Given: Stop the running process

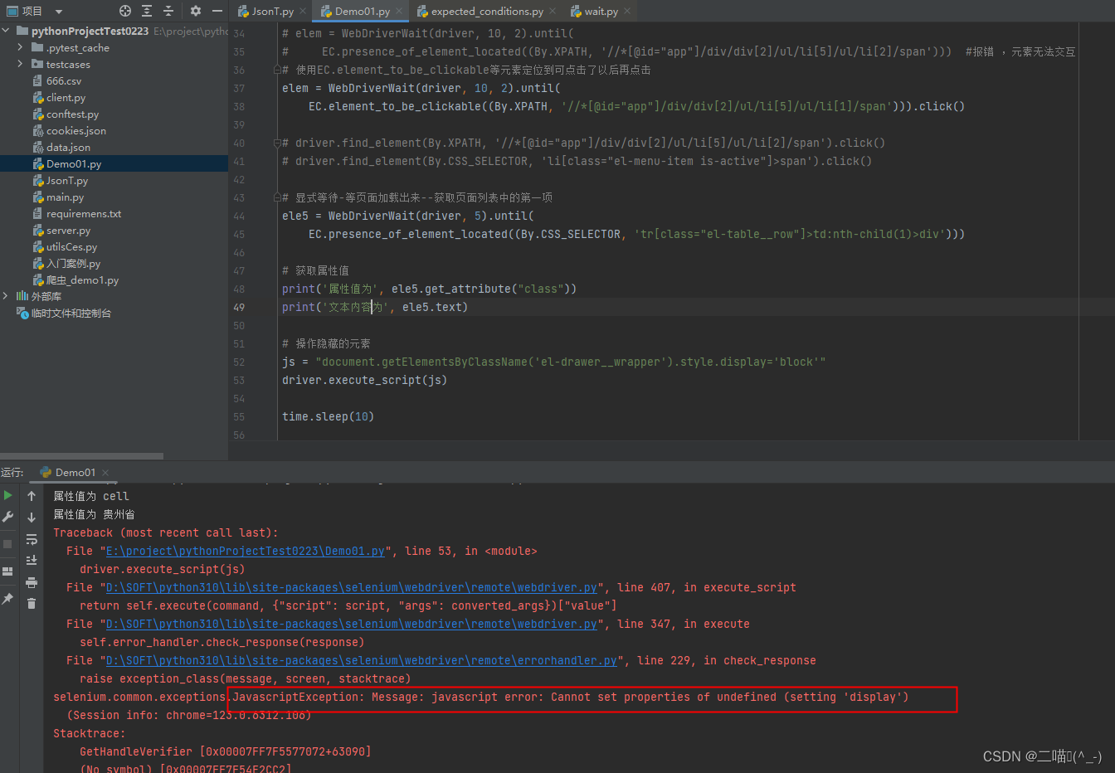Looking at the screenshot, I should coord(7,542).
